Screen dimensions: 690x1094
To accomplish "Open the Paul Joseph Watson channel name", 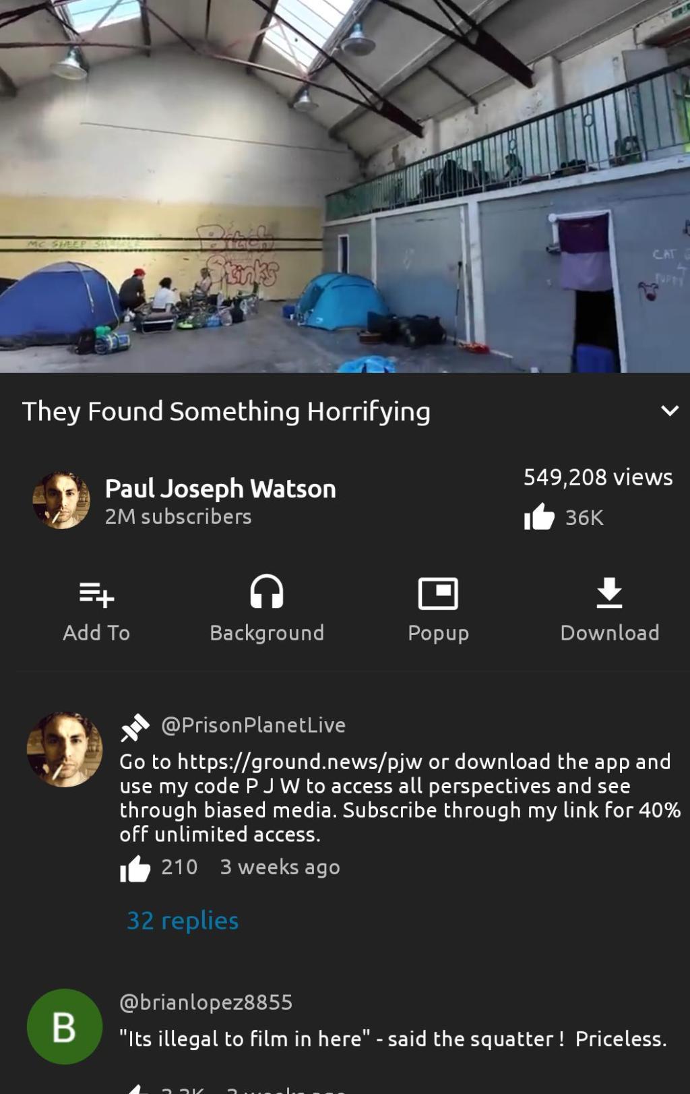I will point(220,489).
